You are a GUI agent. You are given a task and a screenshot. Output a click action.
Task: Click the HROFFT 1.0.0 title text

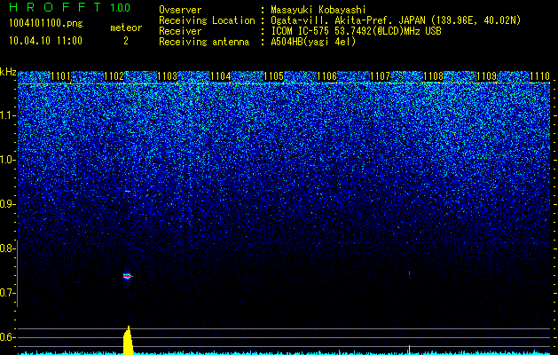click(70, 7)
